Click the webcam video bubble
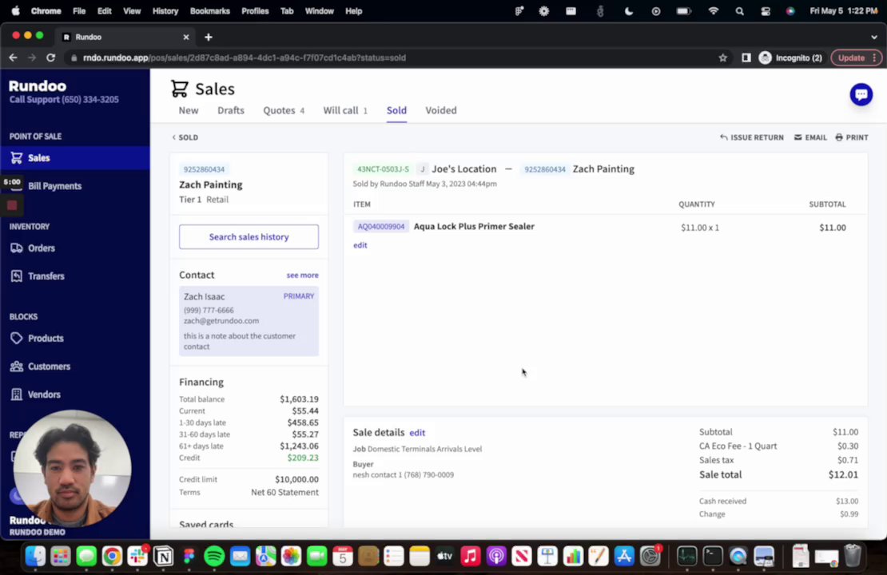This screenshot has height=575, width=887. pos(73,468)
